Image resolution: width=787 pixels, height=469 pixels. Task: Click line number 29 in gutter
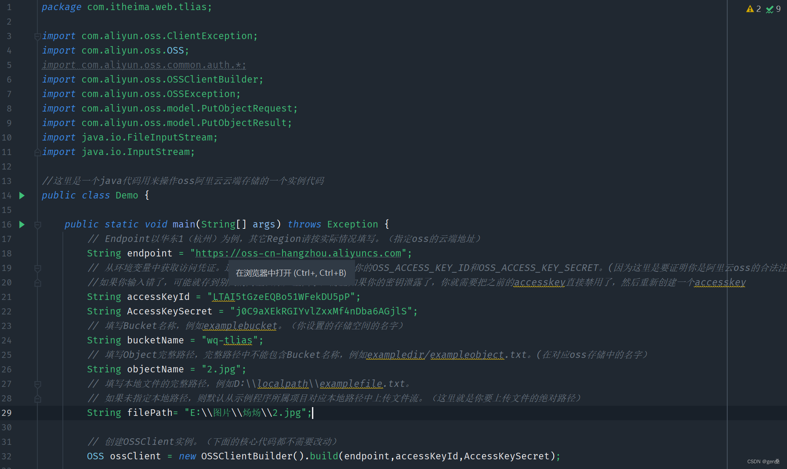(7, 413)
